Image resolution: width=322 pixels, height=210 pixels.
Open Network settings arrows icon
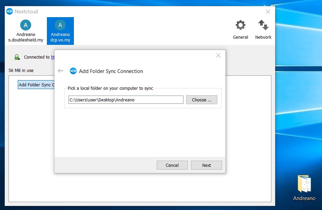tap(263, 26)
